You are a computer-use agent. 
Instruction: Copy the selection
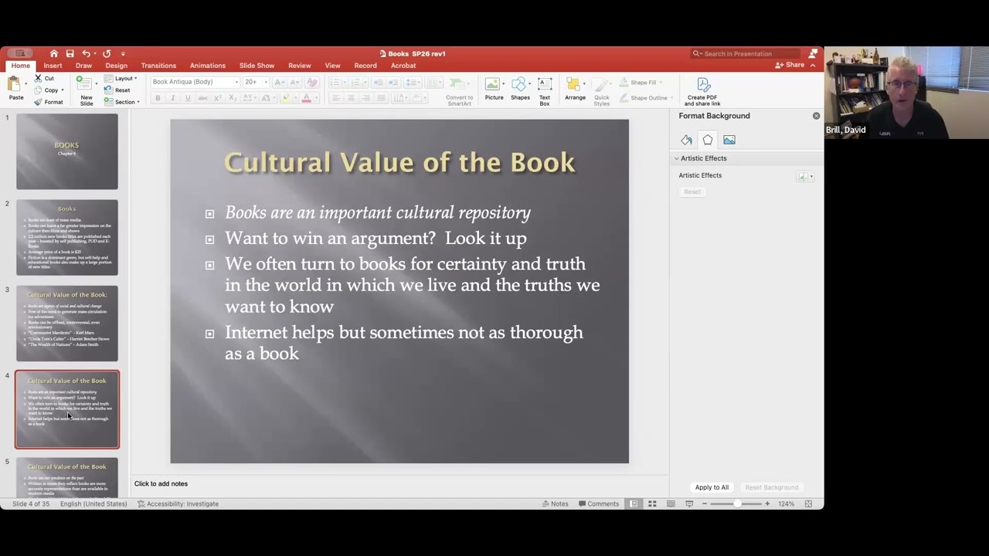[x=46, y=90]
